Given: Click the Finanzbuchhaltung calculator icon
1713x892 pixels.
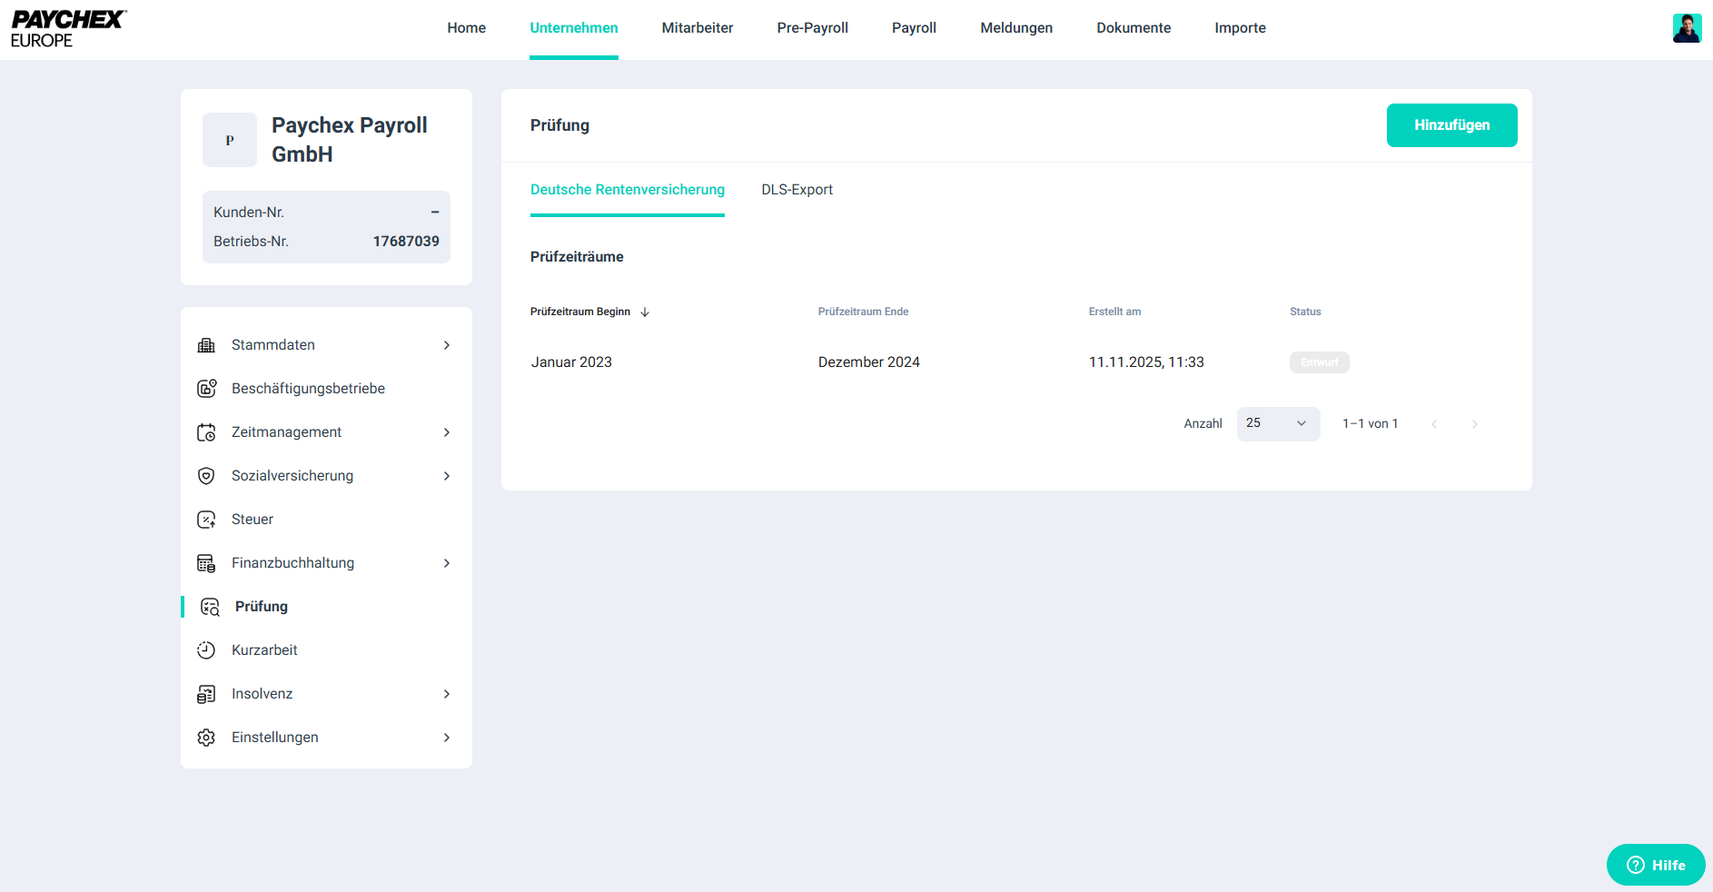Looking at the screenshot, I should pyautogui.click(x=206, y=563).
